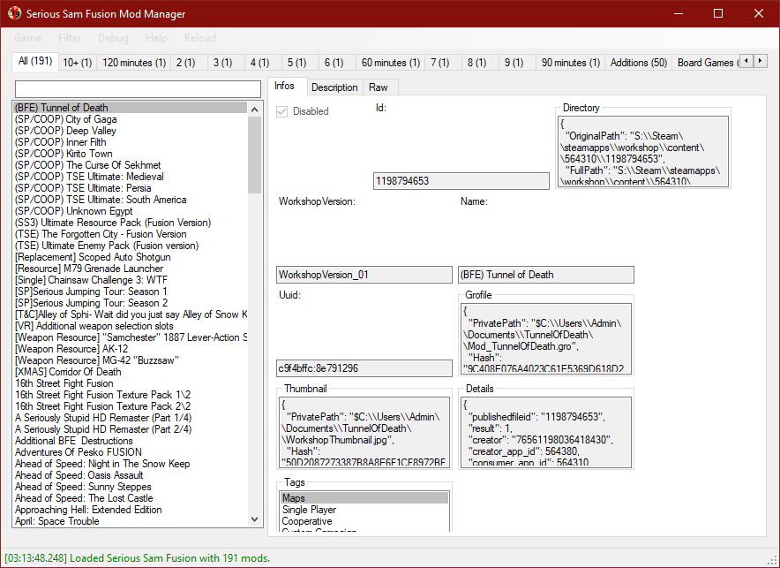Select the 90 minutes (1) tab
Image resolution: width=780 pixels, height=568 pixels.
coord(571,63)
